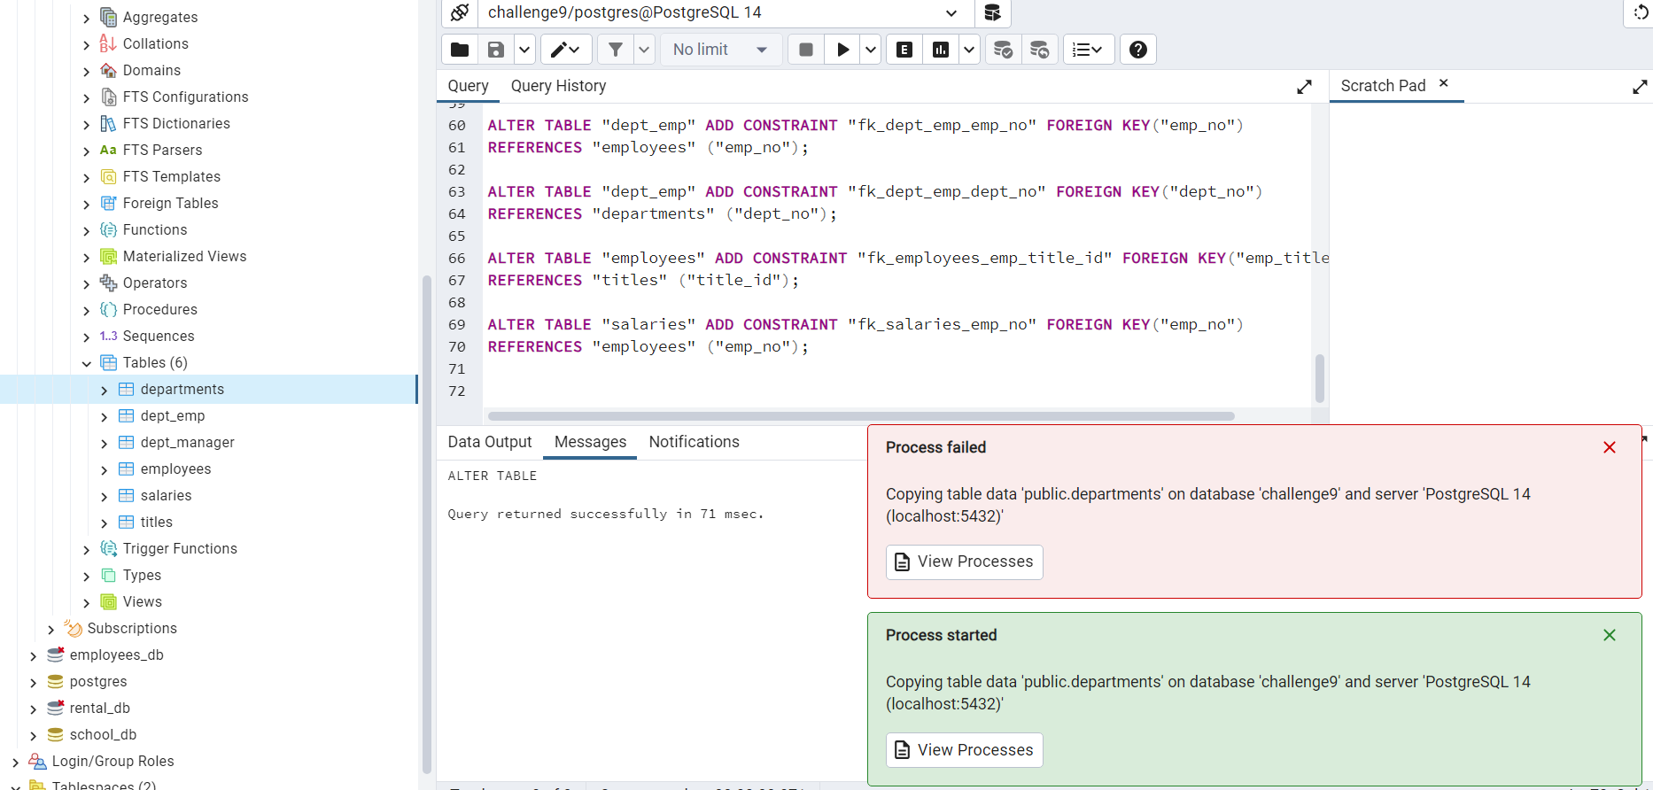Select the employees table in tree
This screenshot has height=790, width=1653.
[175, 469]
